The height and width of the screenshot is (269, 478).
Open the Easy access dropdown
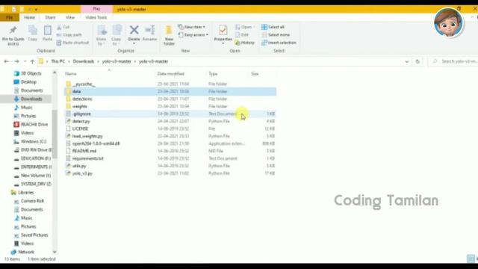193,35
